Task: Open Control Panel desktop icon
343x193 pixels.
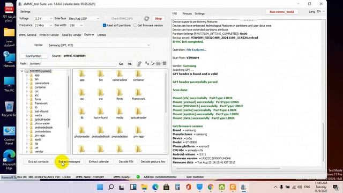Action: [9, 136]
